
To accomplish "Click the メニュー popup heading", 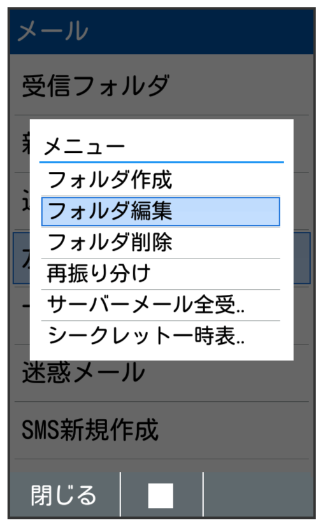I will (84, 147).
